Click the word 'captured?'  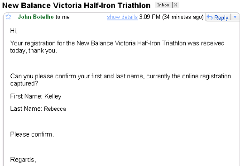pos(24,84)
